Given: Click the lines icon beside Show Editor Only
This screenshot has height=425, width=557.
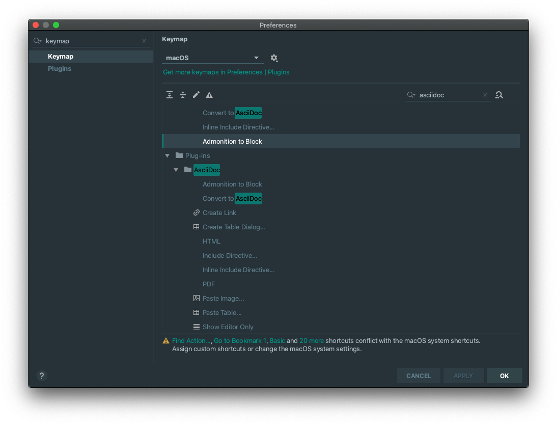Looking at the screenshot, I should tap(196, 327).
